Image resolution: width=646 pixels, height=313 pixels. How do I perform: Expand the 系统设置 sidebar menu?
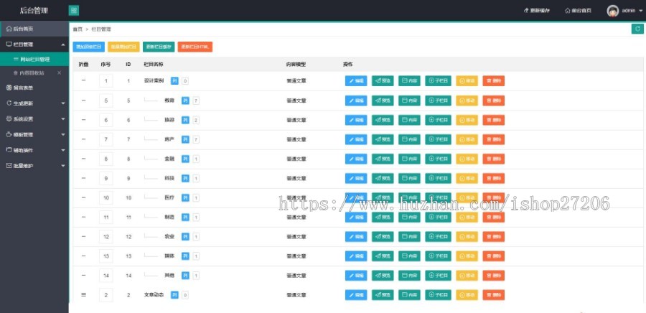click(34, 118)
